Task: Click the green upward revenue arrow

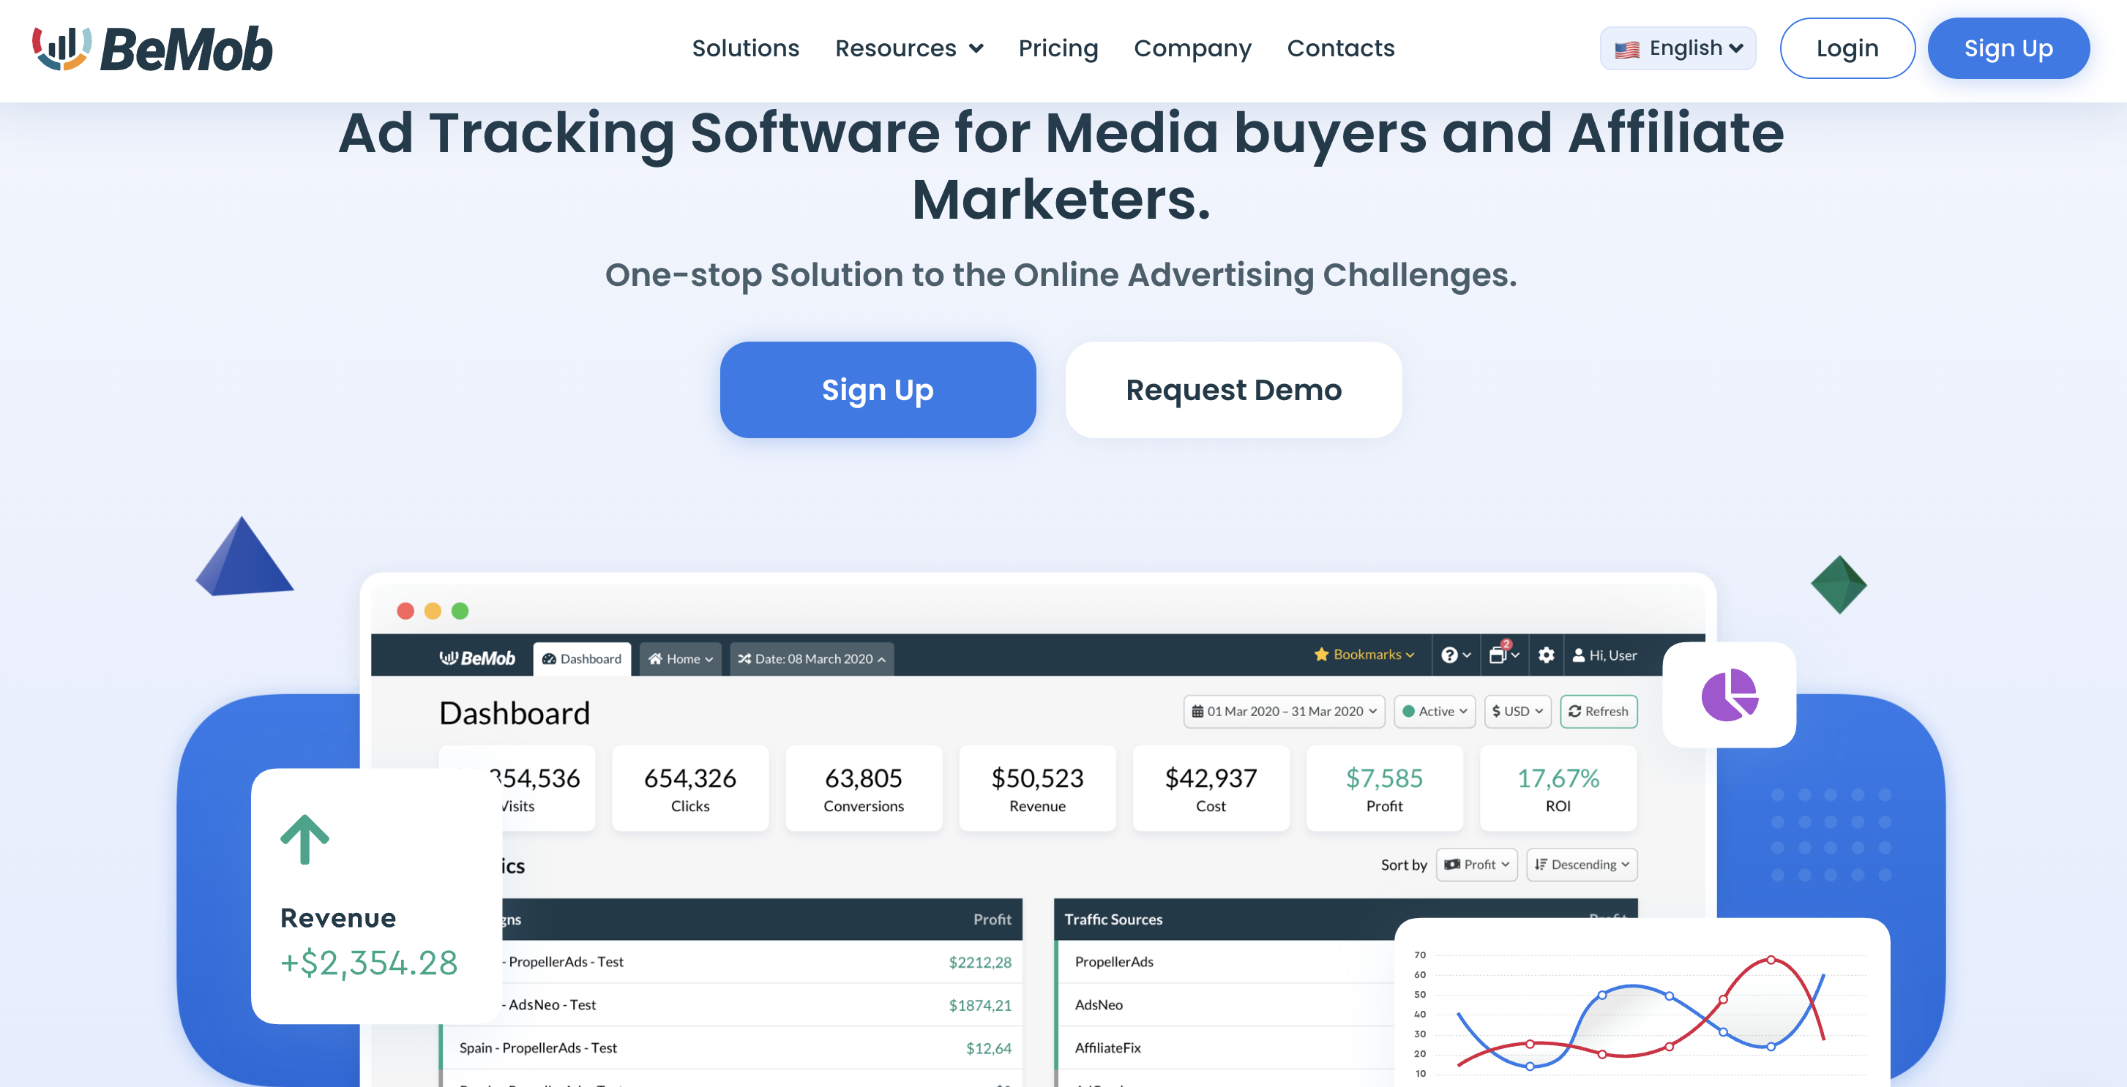Action: coord(304,838)
